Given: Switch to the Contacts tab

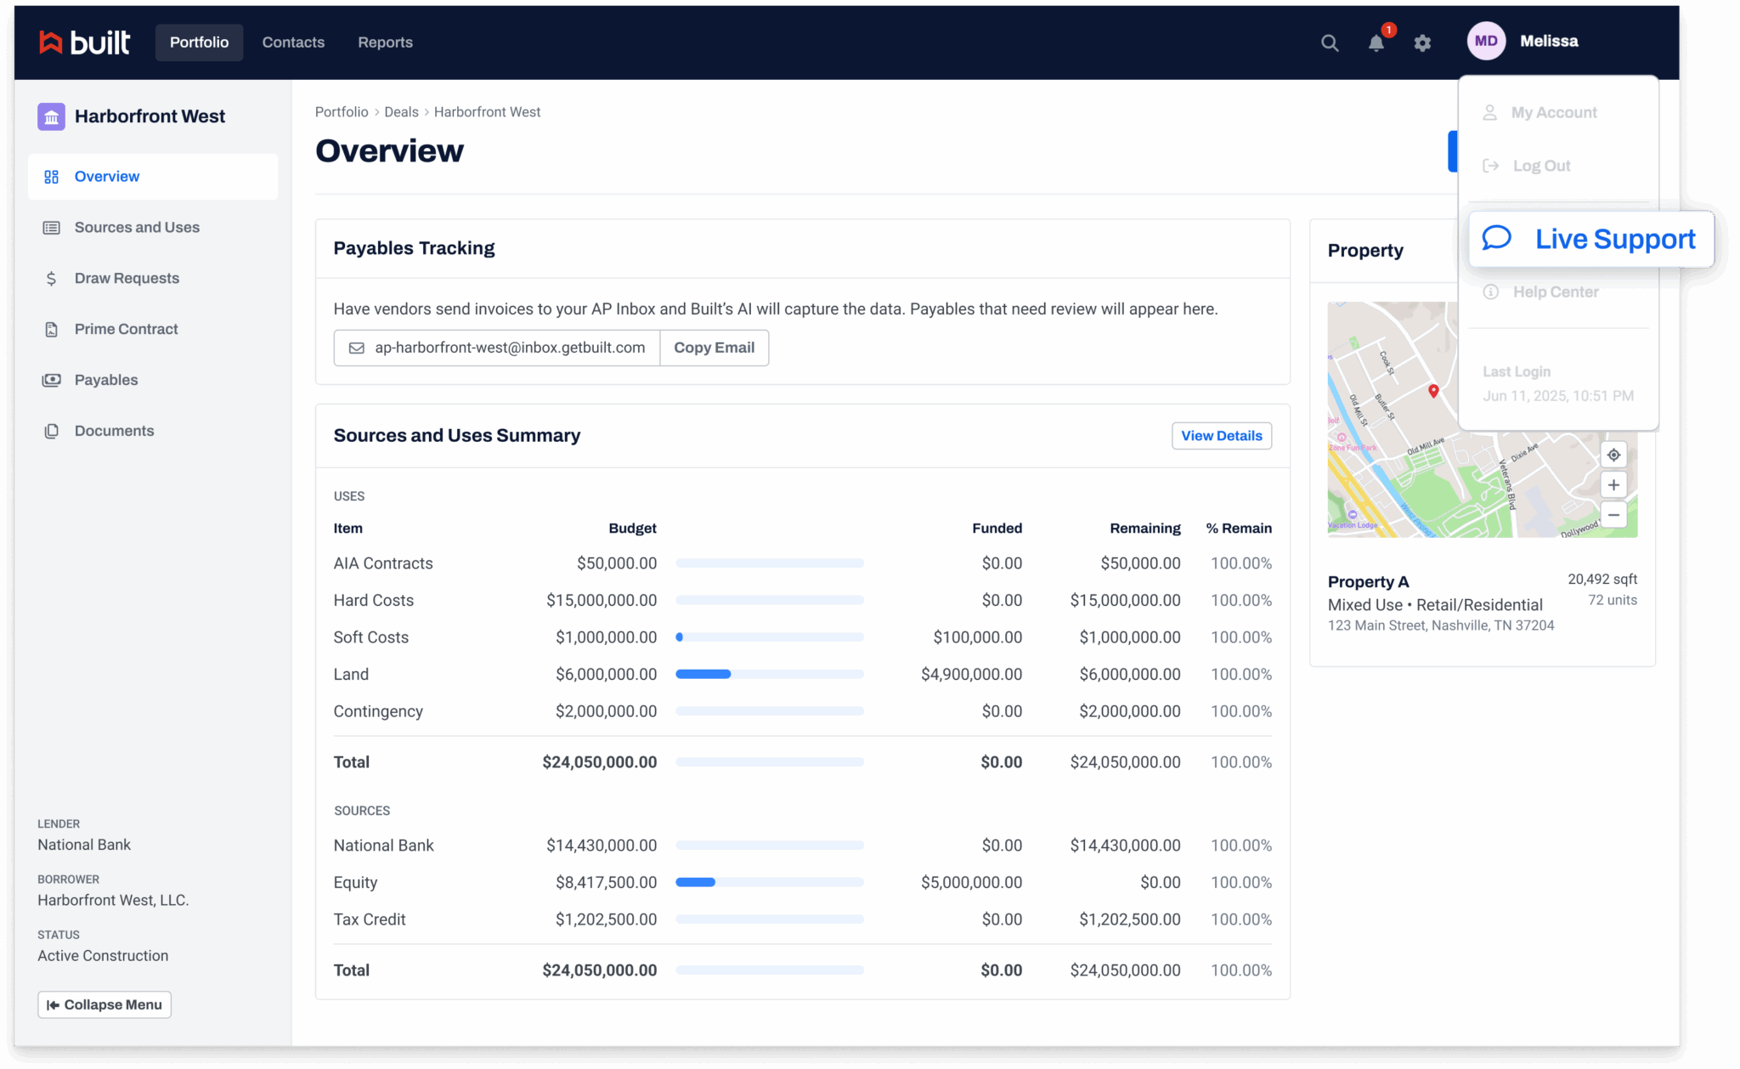Looking at the screenshot, I should [x=293, y=42].
